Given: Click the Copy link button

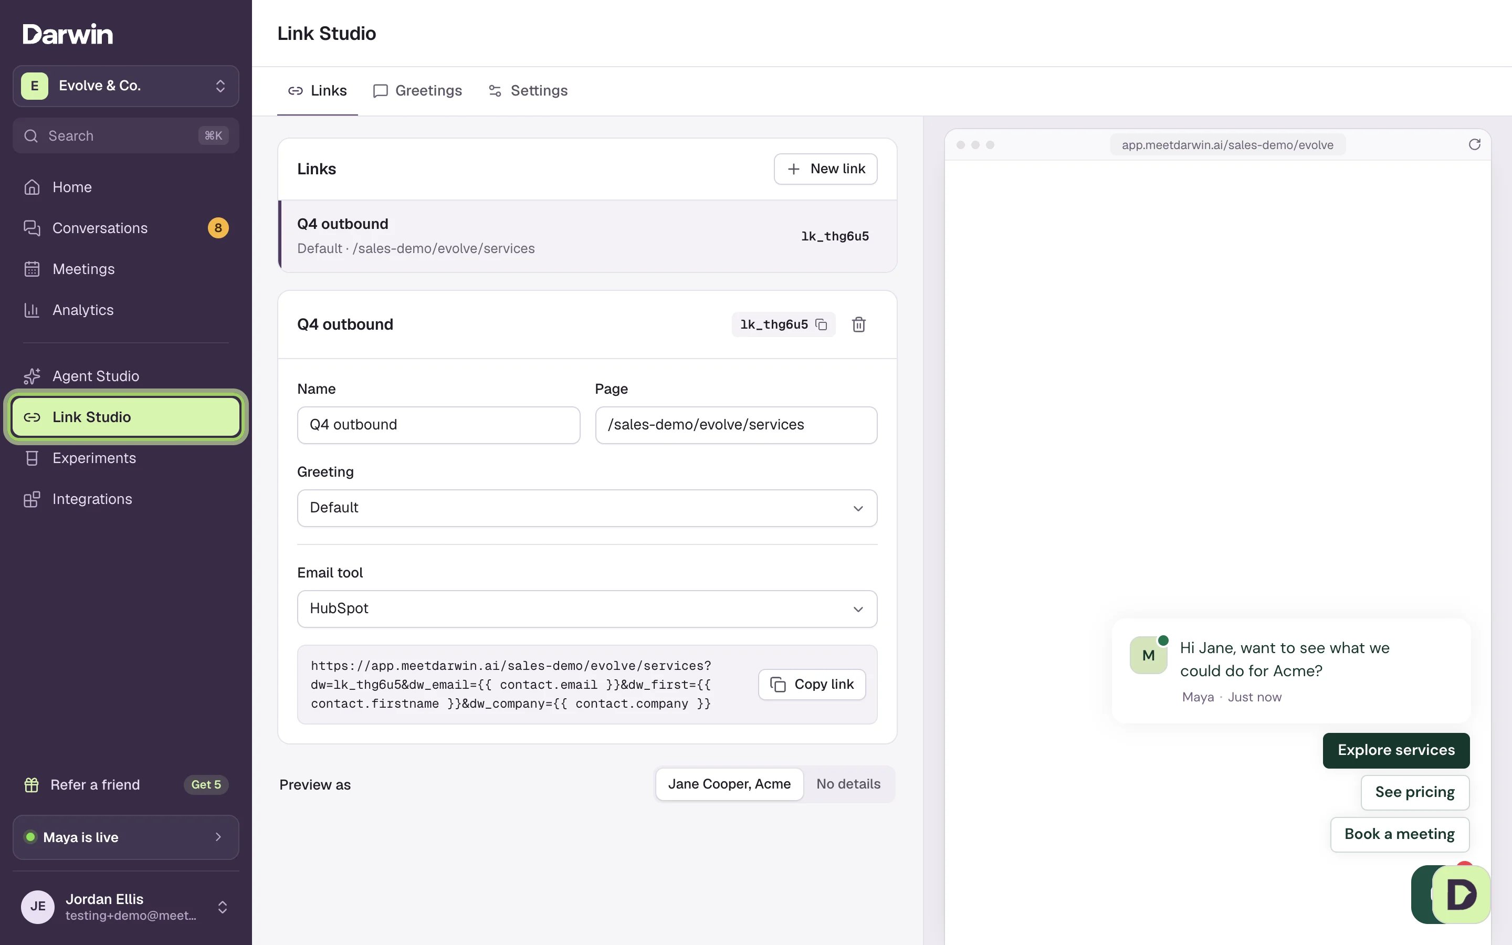Looking at the screenshot, I should [812, 685].
